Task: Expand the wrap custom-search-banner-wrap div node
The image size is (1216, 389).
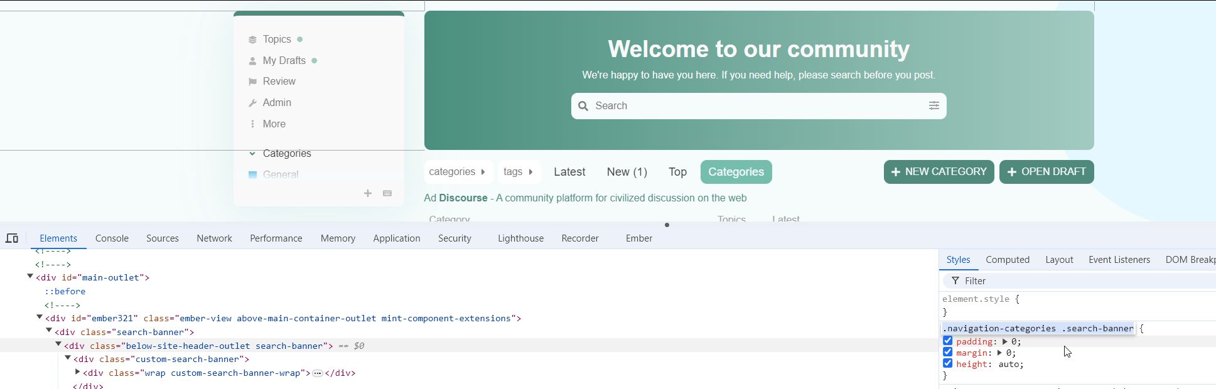Action: click(x=78, y=372)
